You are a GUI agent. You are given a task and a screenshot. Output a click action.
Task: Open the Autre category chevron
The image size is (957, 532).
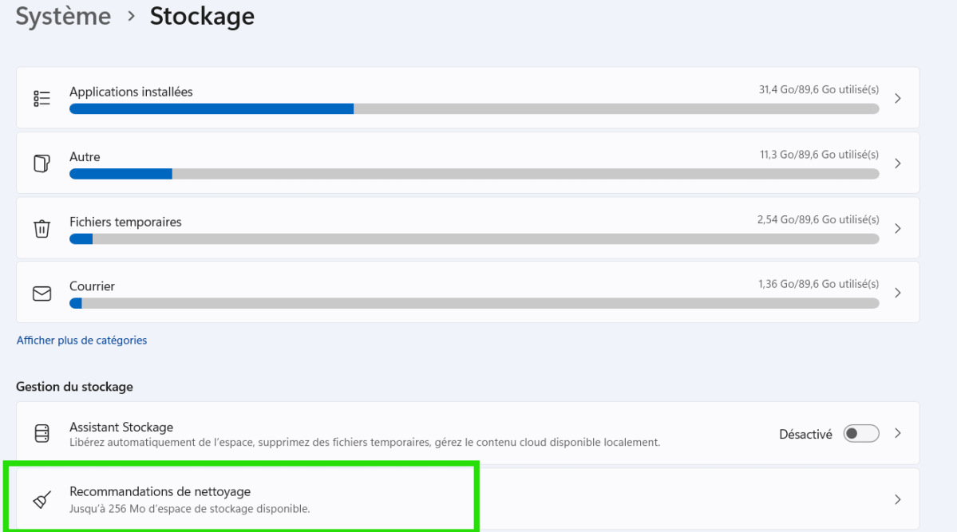click(x=898, y=164)
